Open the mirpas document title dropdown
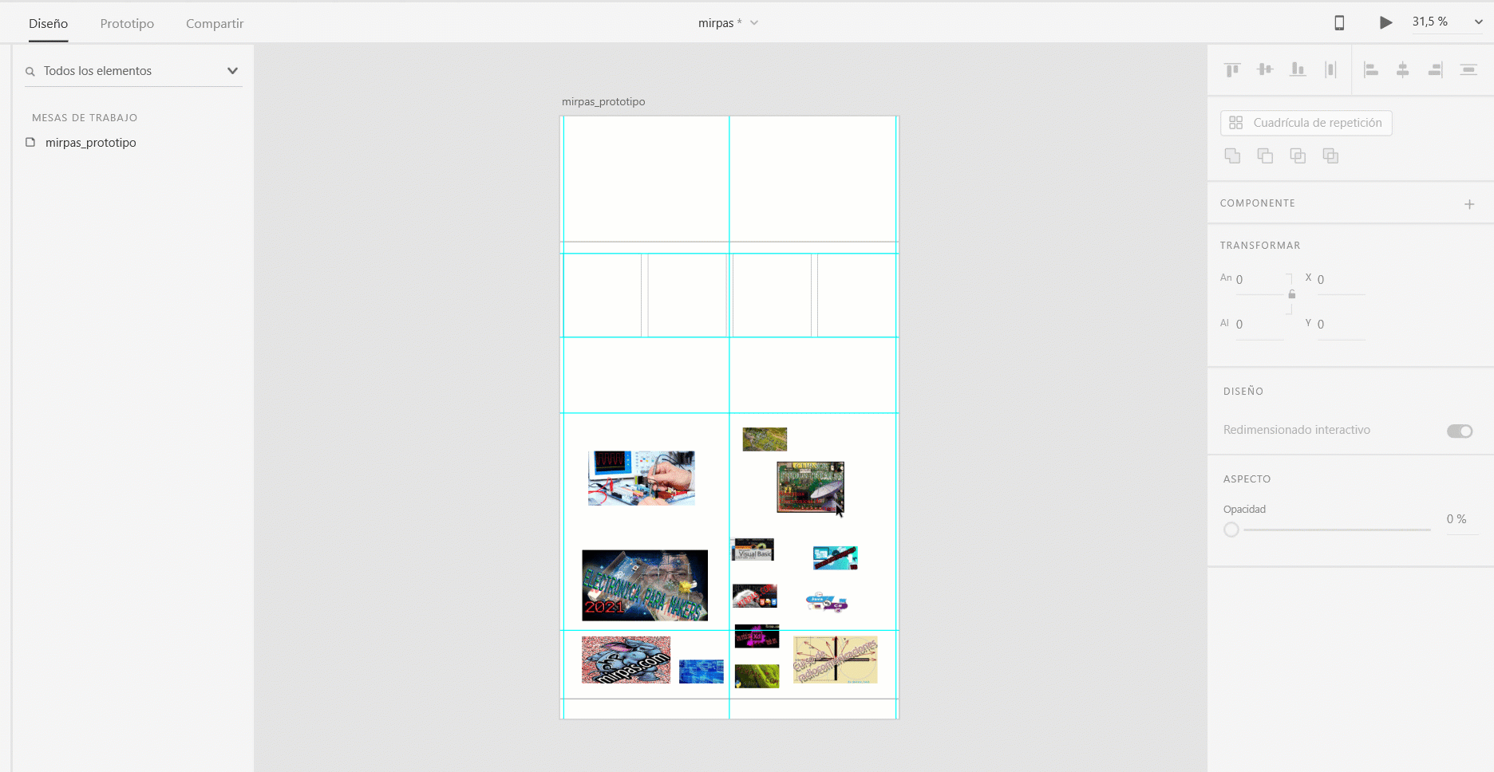 [753, 23]
